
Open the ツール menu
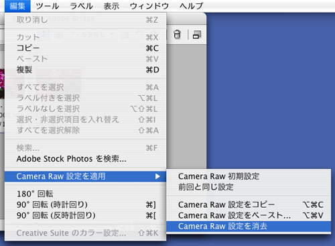point(48,6)
